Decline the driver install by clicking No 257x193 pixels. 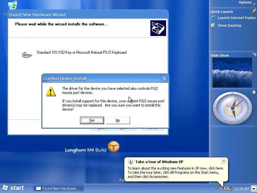(118, 120)
